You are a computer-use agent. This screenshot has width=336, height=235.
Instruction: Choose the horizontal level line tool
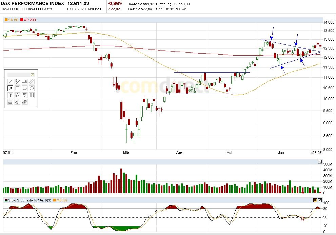click(x=24, y=81)
